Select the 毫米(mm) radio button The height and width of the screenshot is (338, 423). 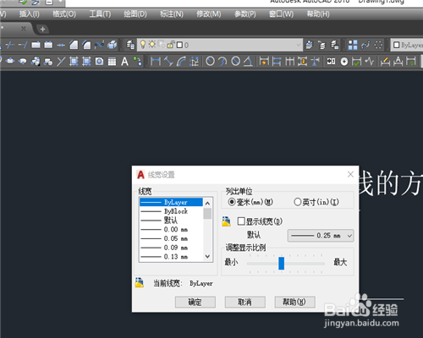tap(232, 202)
